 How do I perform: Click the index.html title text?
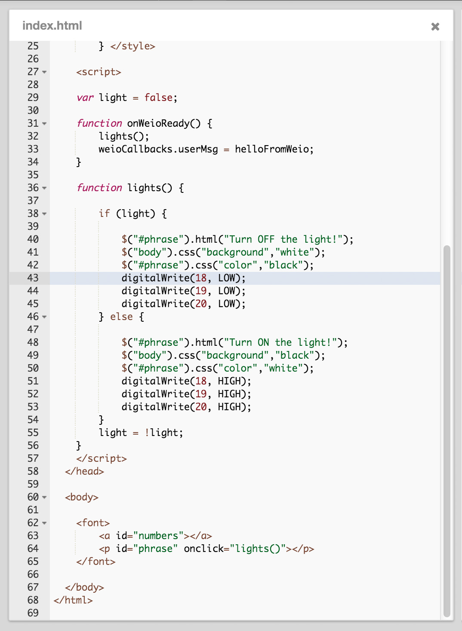[x=52, y=26]
